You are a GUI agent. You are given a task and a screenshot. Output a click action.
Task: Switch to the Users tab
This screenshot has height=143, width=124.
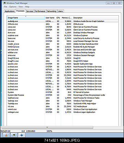tap(60, 11)
